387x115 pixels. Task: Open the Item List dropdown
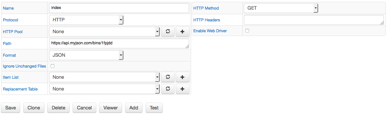tap(104, 77)
